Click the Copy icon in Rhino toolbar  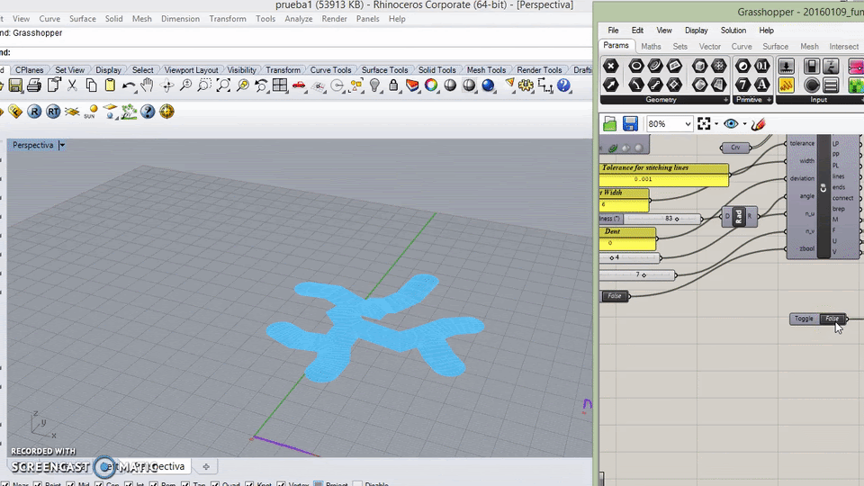pyautogui.click(x=91, y=85)
